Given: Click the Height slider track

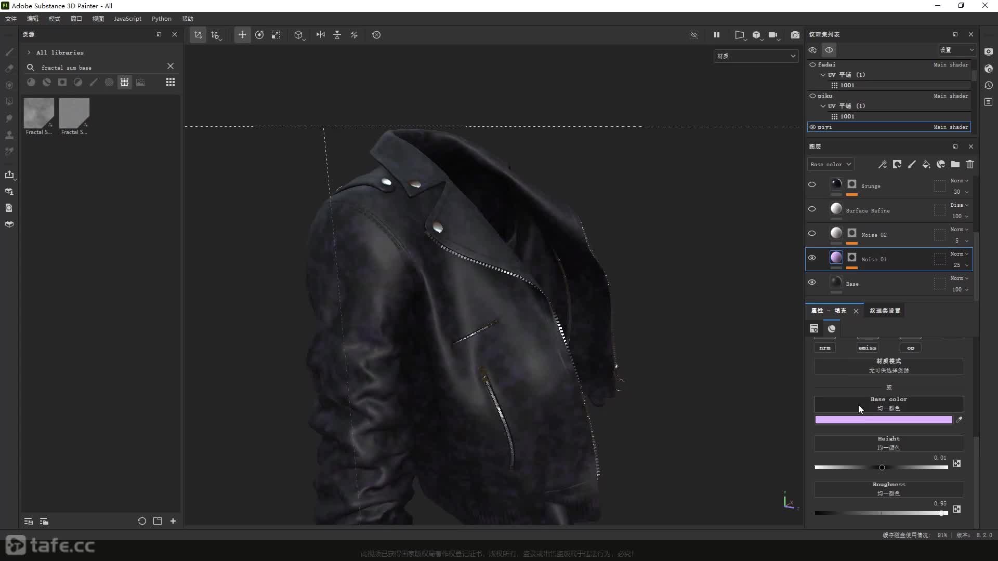Looking at the screenshot, I should tap(881, 468).
